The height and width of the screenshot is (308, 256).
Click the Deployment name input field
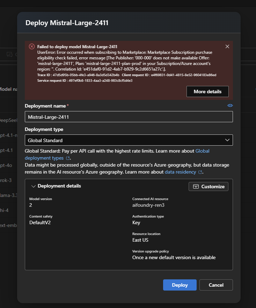129,117
